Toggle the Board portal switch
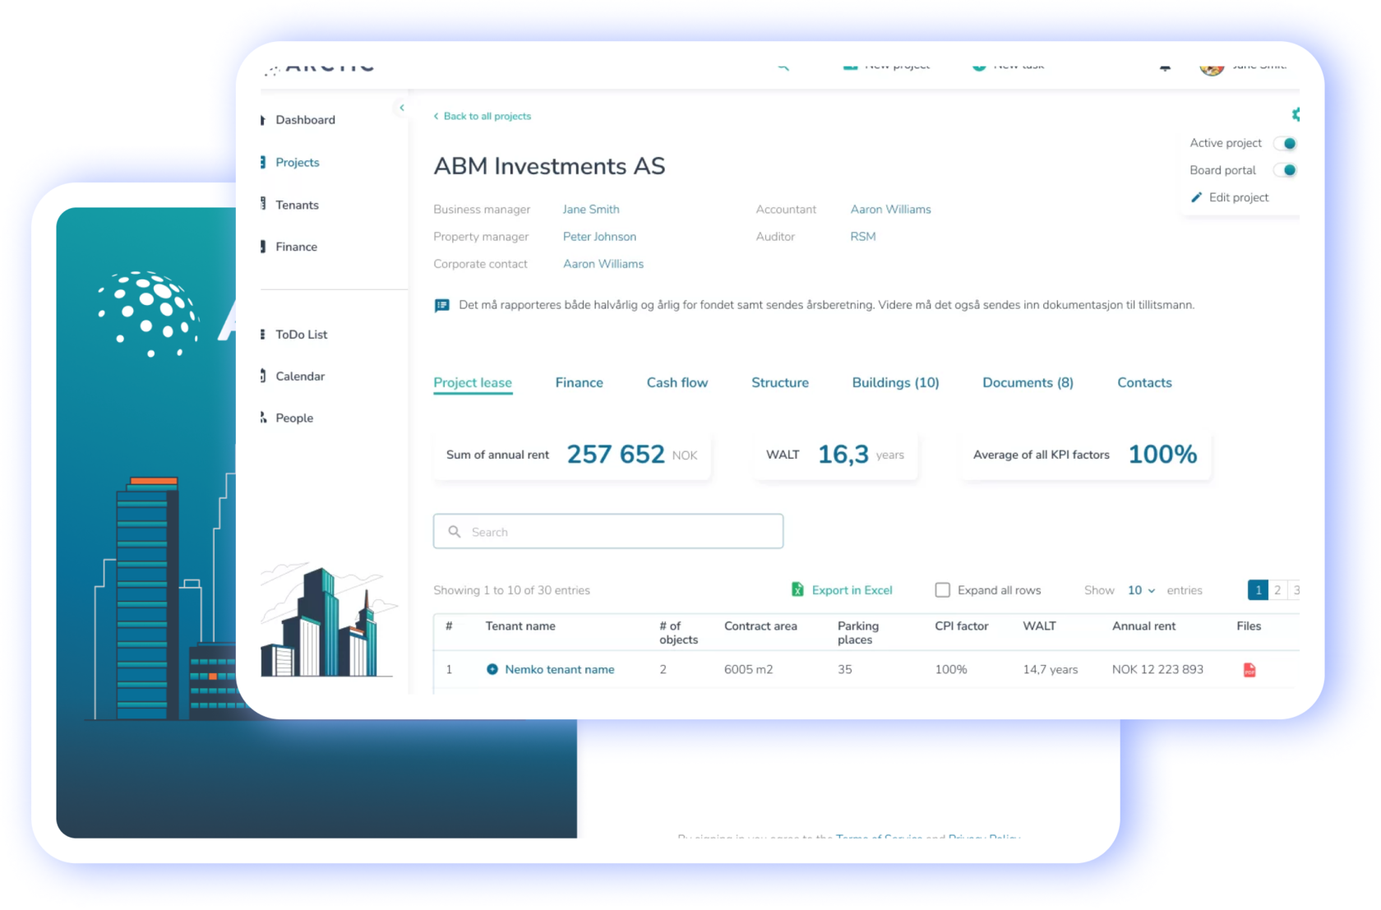Image resolution: width=1381 pixels, height=910 pixels. [1285, 170]
